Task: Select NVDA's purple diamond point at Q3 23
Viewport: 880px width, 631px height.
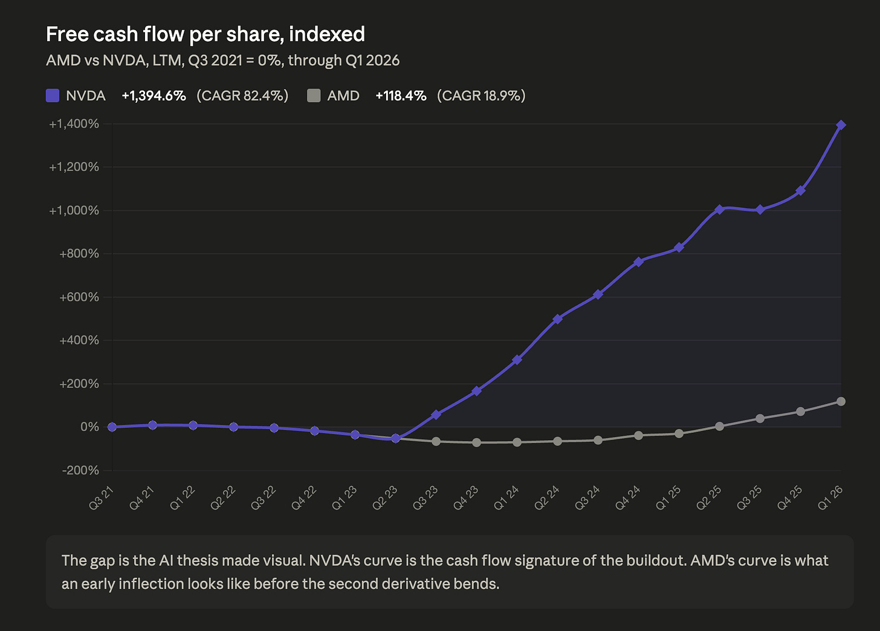Action: click(x=436, y=415)
